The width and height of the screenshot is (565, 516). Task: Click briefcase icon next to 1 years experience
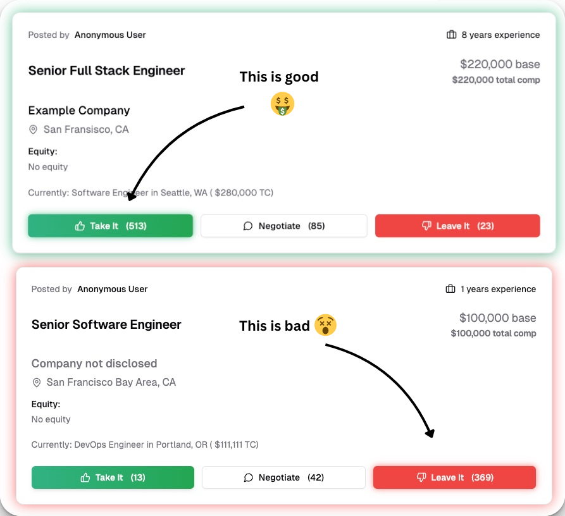click(450, 289)
